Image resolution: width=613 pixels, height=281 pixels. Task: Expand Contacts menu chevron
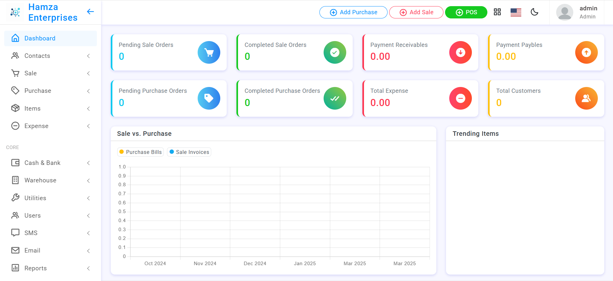pos(88,56)
